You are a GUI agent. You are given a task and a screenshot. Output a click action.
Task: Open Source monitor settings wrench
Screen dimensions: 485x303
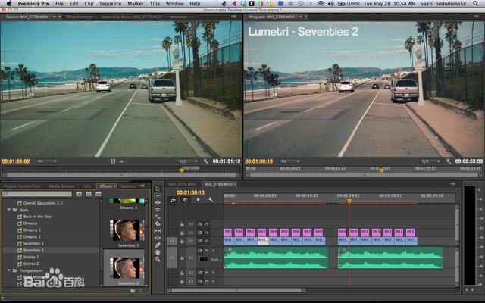(x=205, y=161)
